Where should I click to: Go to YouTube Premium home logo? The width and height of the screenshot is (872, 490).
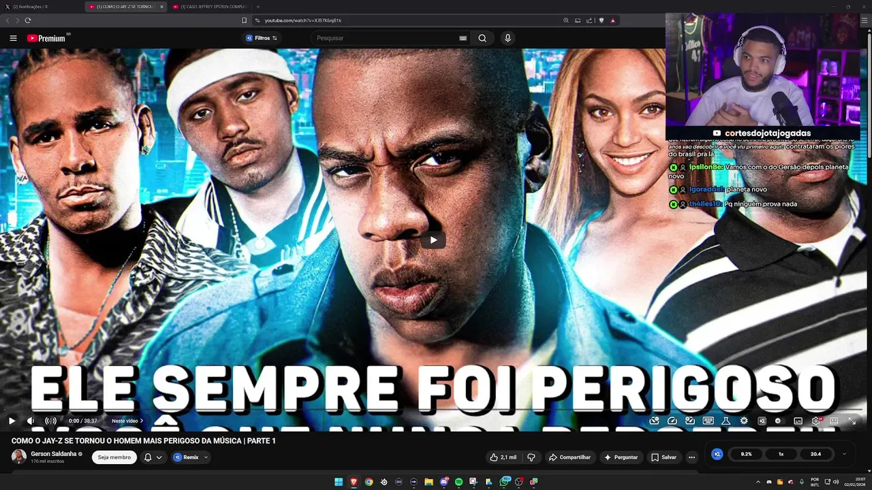pos(46,38)
